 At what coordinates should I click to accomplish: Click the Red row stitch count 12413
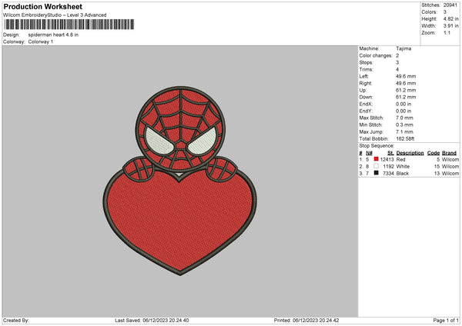(387, 159)
